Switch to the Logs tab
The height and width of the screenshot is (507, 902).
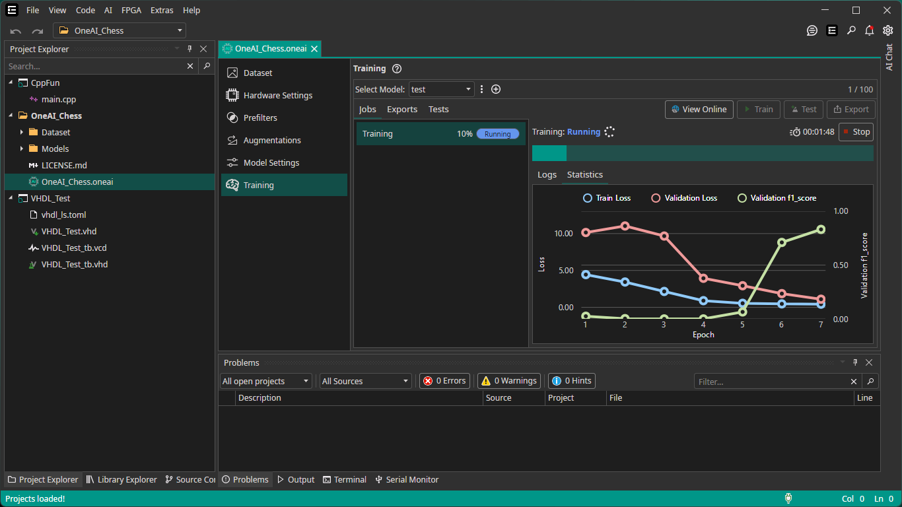click(x=547, y=174)
